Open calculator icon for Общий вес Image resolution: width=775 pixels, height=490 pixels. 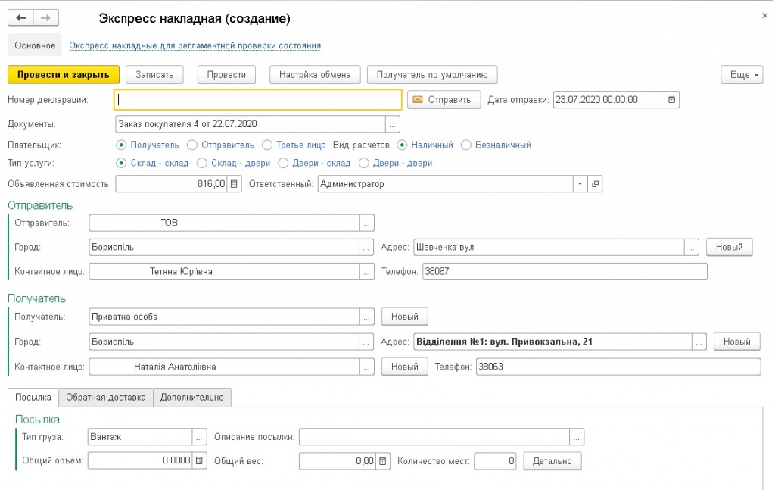tap(383, 460)
